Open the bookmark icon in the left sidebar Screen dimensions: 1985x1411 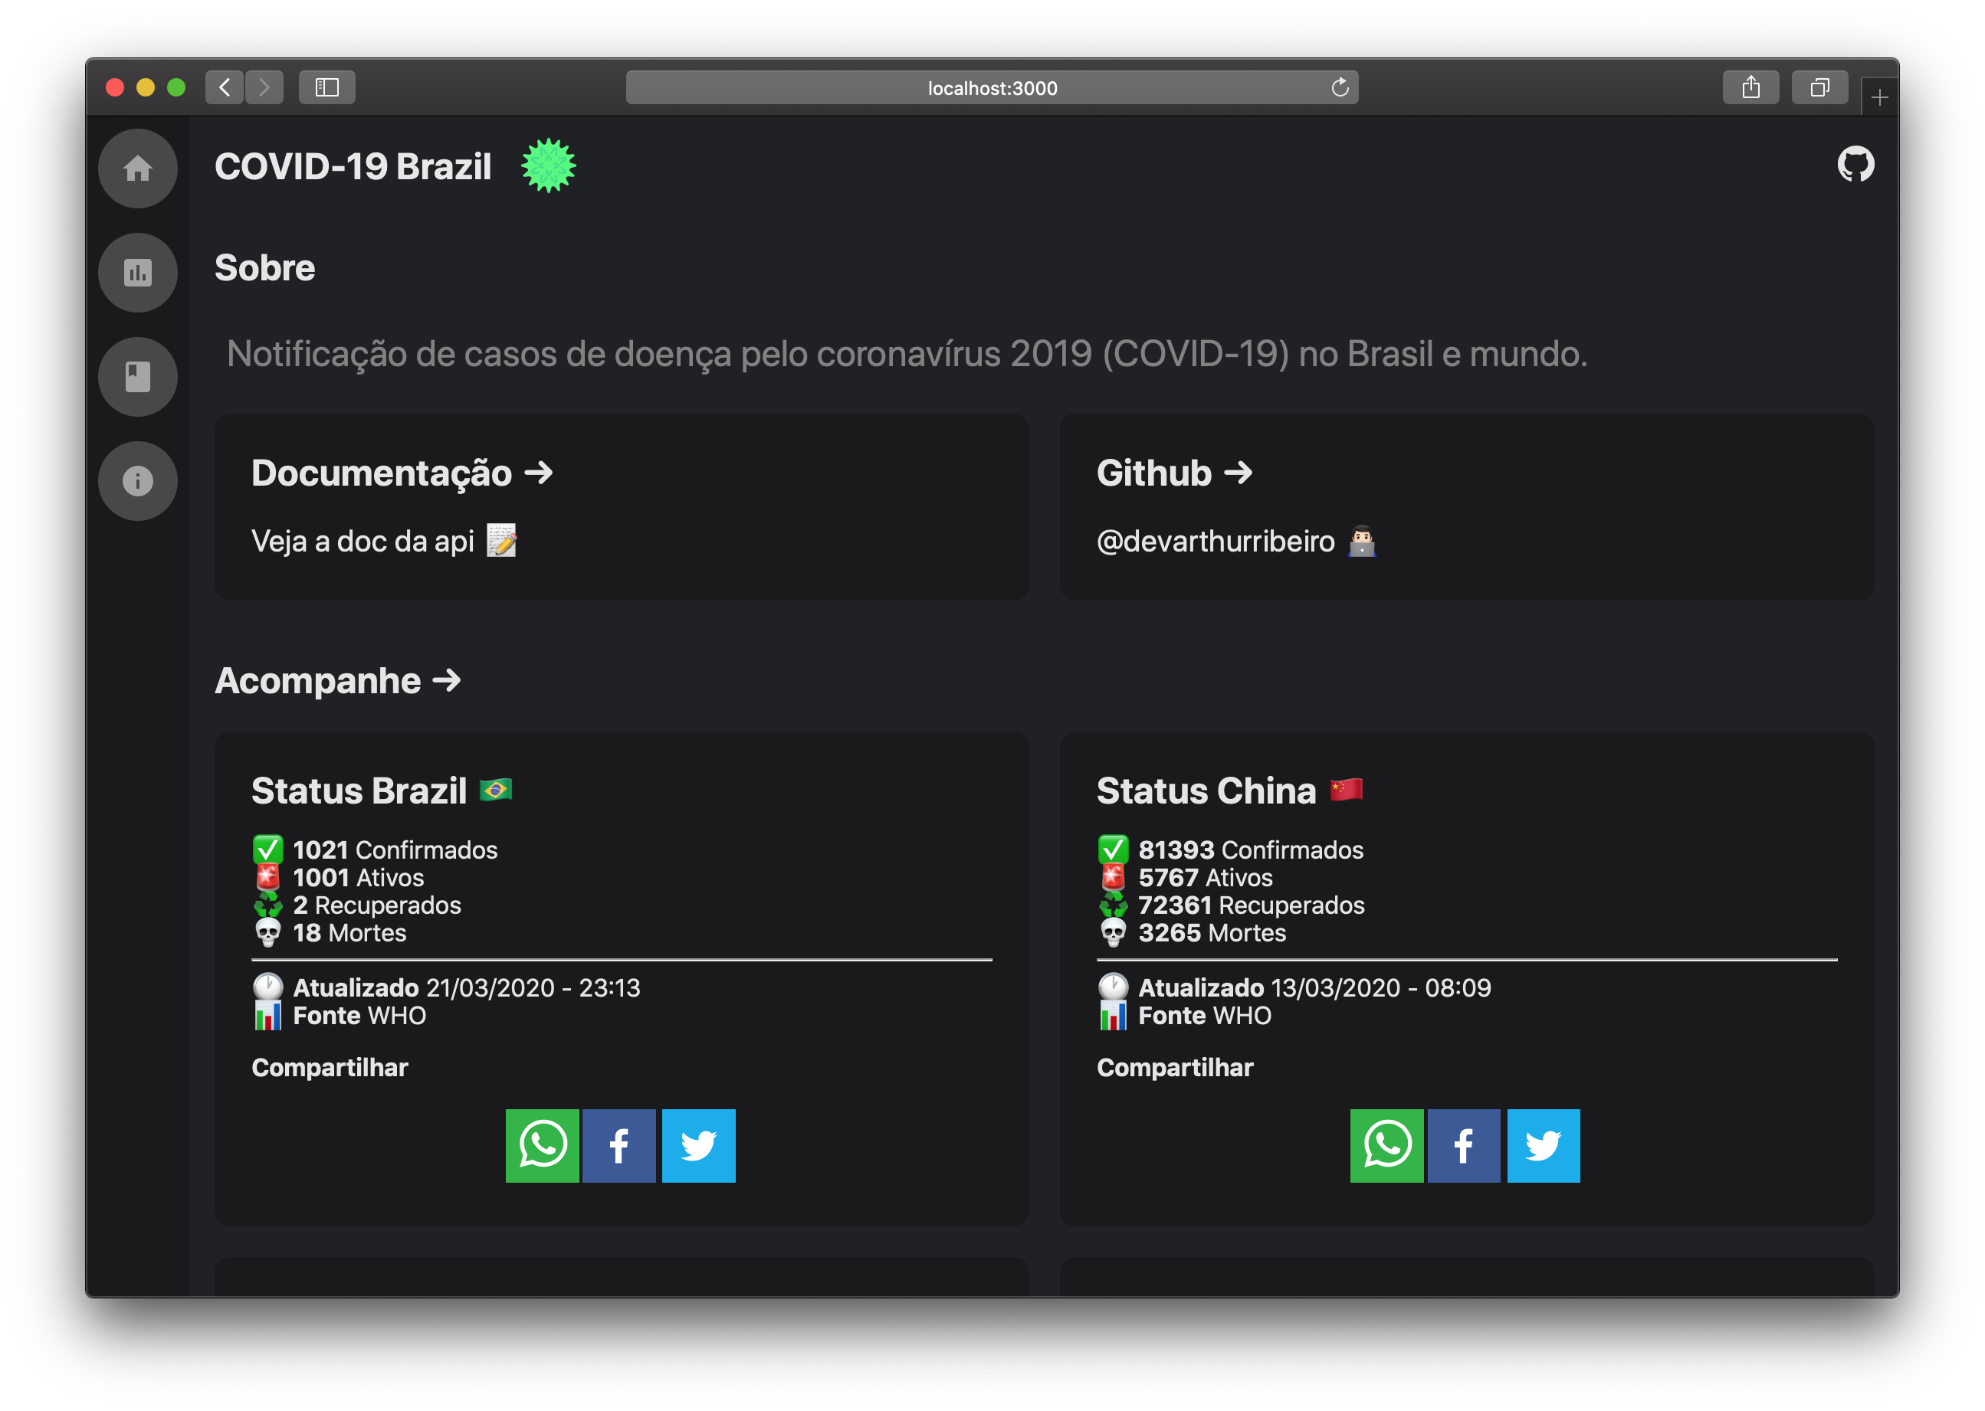(x=137, y=376)
